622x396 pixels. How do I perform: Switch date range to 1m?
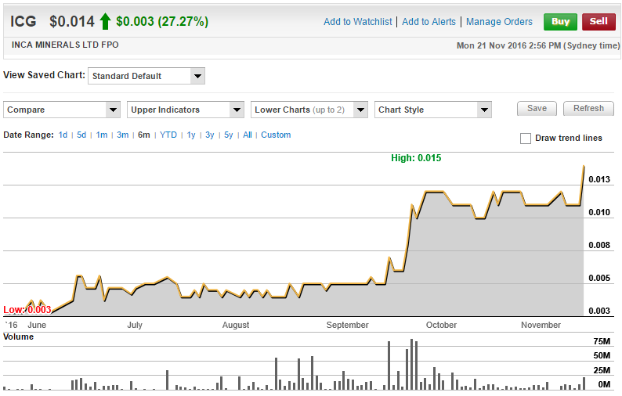(x=102, y=135)
